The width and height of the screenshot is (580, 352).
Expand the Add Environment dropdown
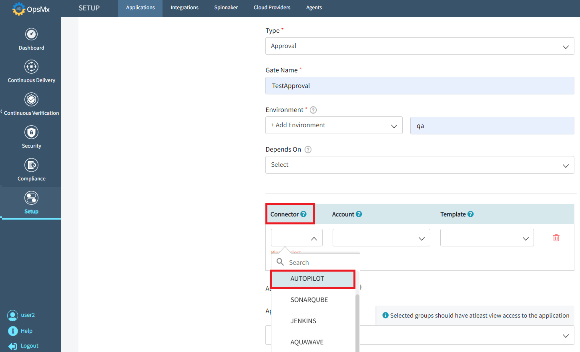[334, 125]
